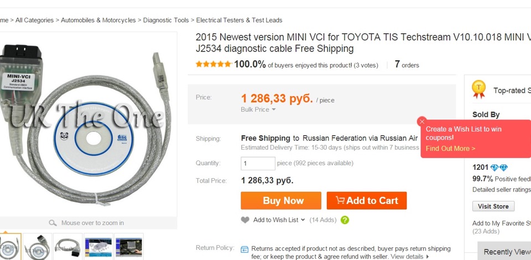Open Diagnostic Tools breadcrumb category
The width and height of the screenshot is (531, 260).
pos(166,20)
